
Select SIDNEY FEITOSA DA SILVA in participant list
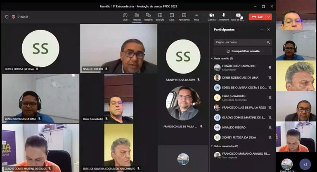click(243, 137)
